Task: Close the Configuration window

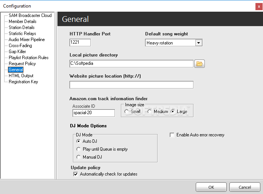Action: click(259, 7)
